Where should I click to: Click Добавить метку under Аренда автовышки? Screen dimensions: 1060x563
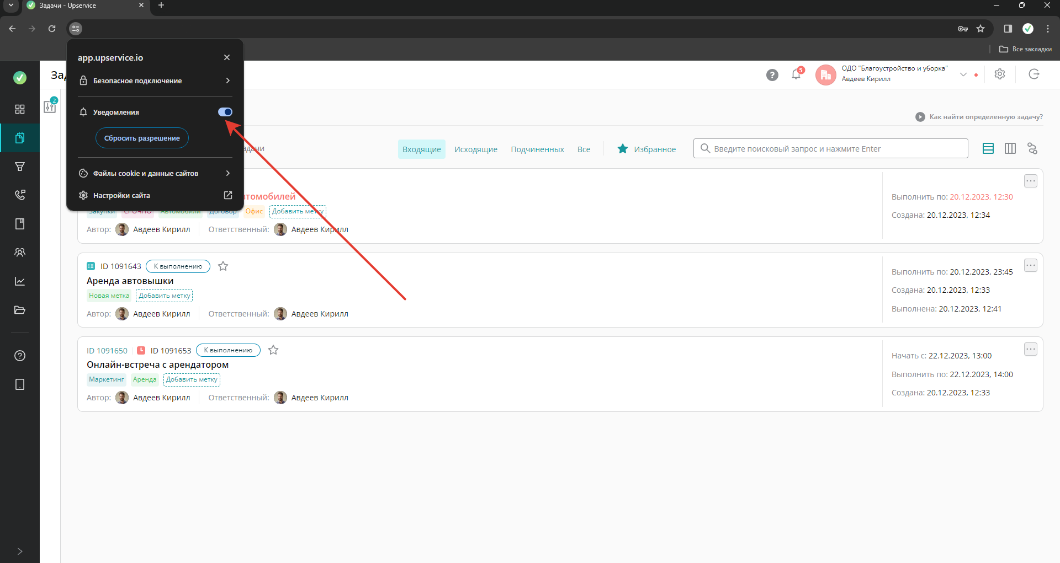click(x=164, y=296)
